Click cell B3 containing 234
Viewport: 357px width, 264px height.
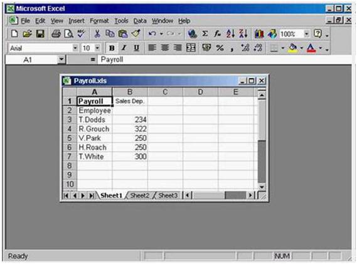click(130, 119)
